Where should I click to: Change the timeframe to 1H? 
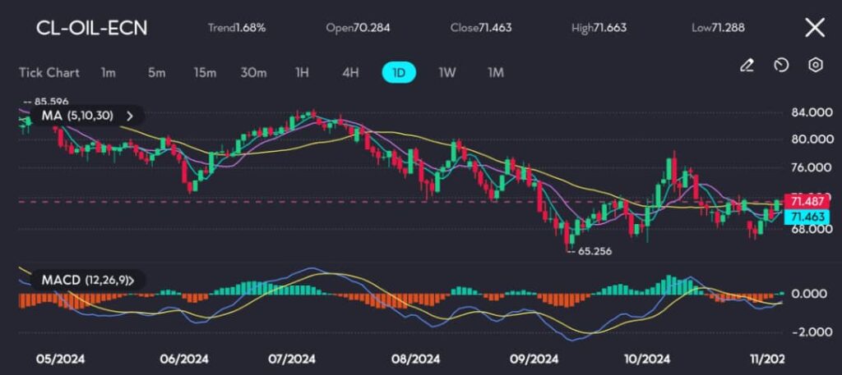pos(302,72)
